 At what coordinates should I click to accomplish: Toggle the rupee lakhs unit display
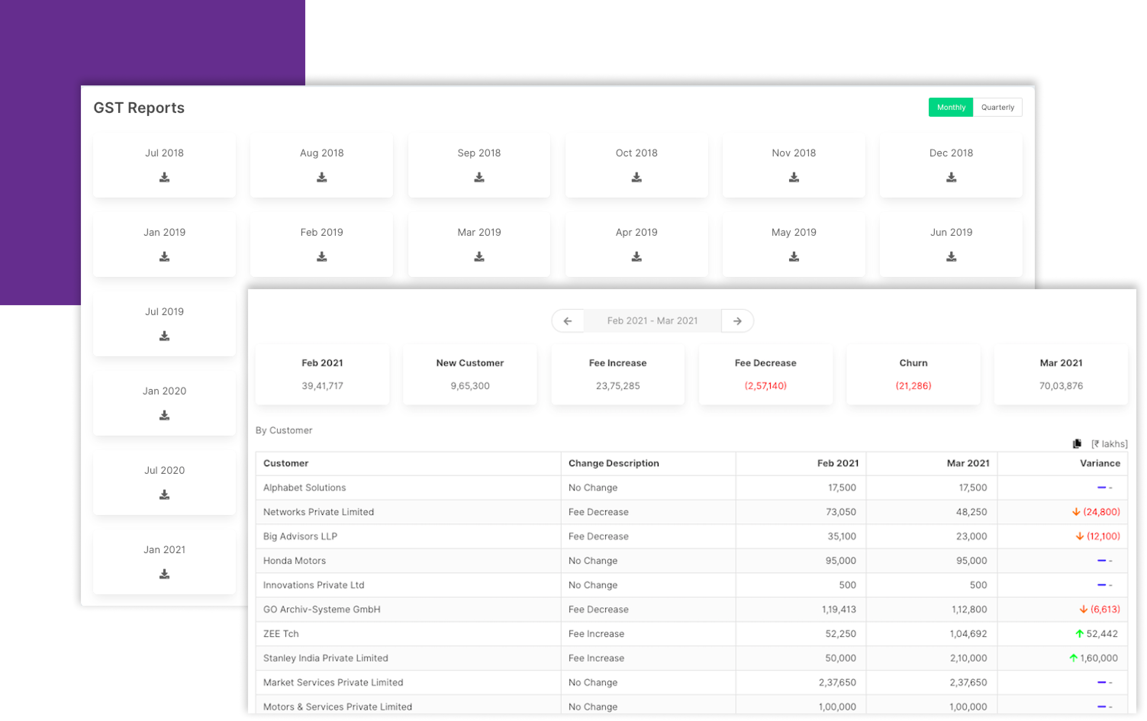click(x=1109, y=444)
